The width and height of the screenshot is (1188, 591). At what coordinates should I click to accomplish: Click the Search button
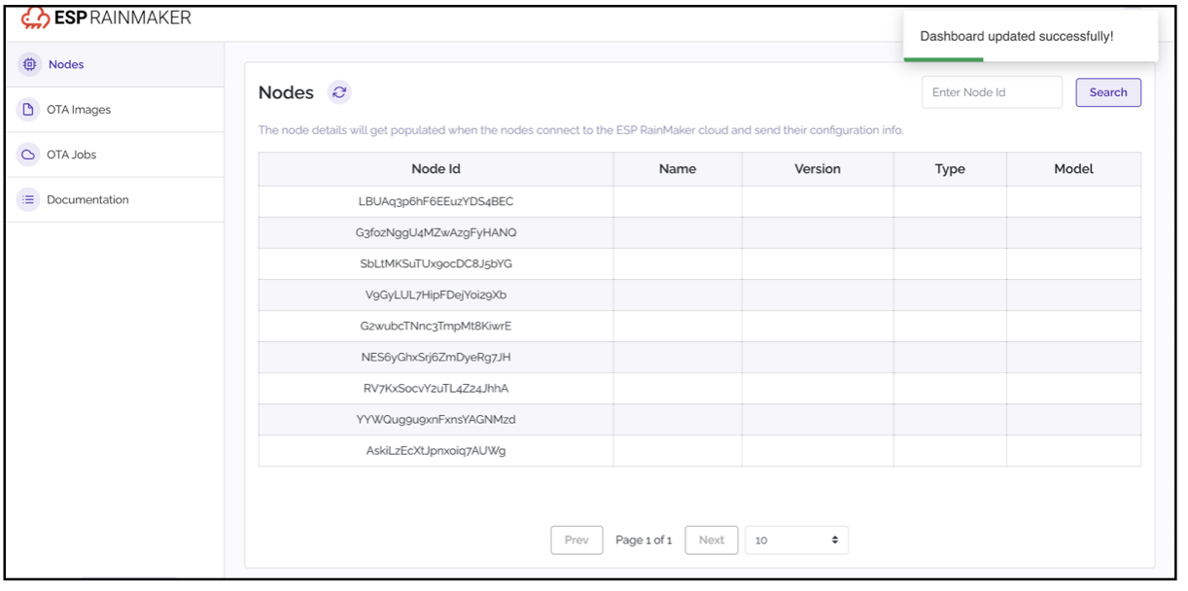tap(1108, 92)
